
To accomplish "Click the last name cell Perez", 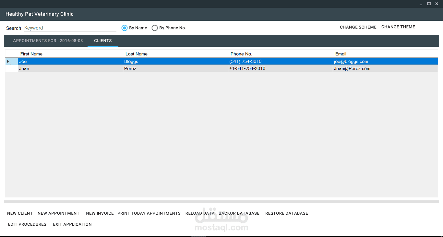I will [x=175, y=68].
